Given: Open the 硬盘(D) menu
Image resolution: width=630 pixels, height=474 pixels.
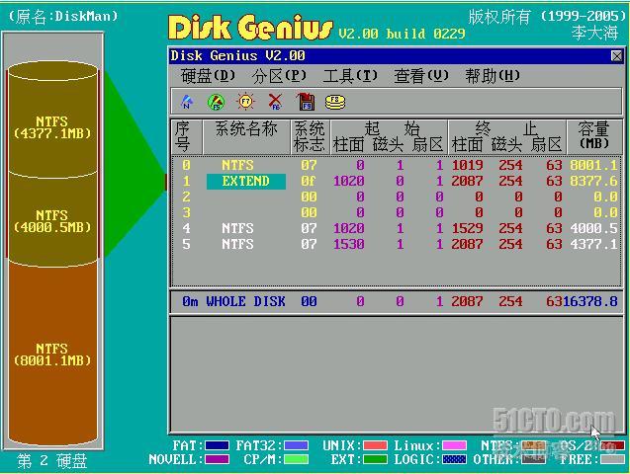Looking at the screenshot, I should coord(209,76).
